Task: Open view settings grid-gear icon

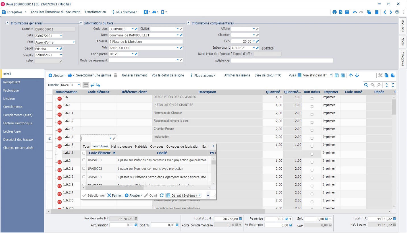Action: coord(337,75)
